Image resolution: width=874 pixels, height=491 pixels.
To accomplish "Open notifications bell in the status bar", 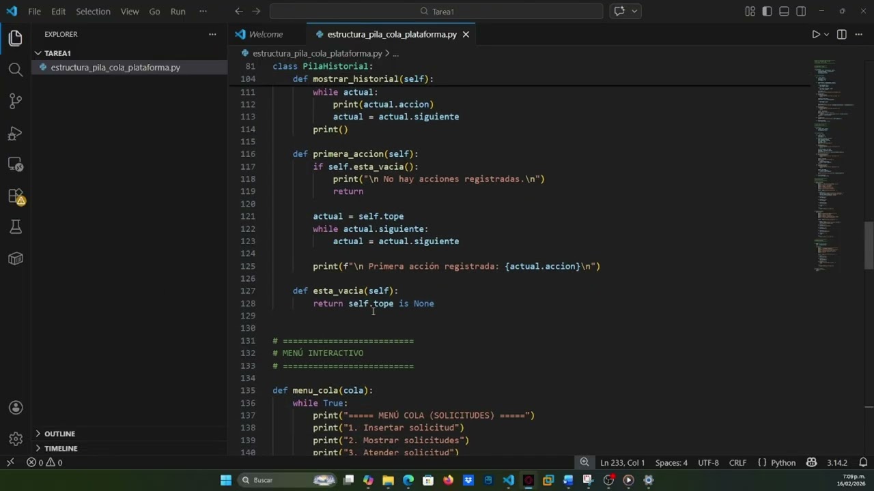I will click(x=863, y=462).
